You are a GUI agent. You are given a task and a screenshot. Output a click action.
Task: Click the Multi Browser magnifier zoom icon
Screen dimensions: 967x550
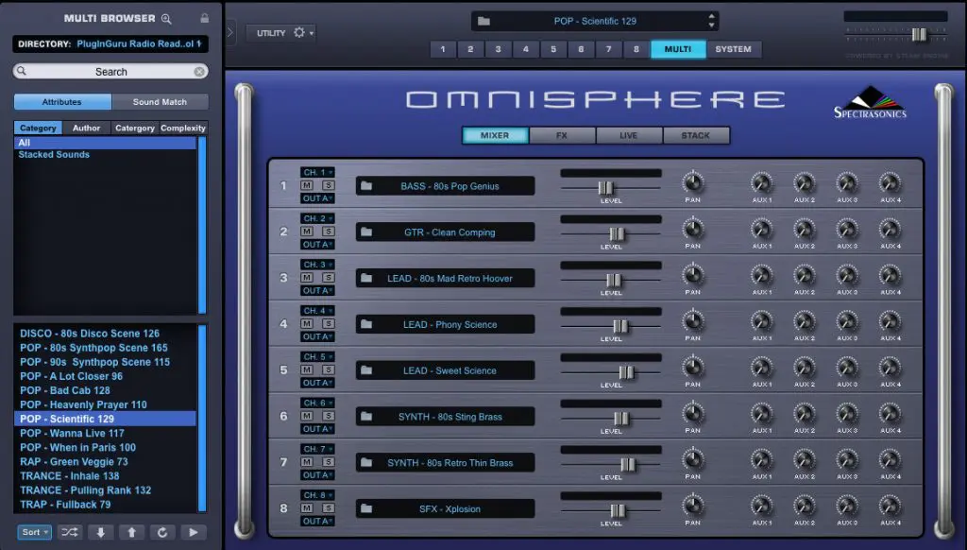[x=167, y=18]
